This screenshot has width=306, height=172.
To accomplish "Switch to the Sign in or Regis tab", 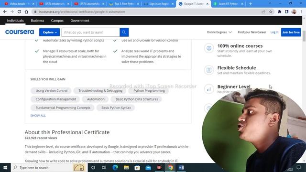I will point(159,4).
